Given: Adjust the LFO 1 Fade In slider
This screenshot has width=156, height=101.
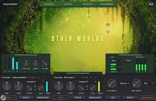Looking at the screenshot, I should click(116, 69).
